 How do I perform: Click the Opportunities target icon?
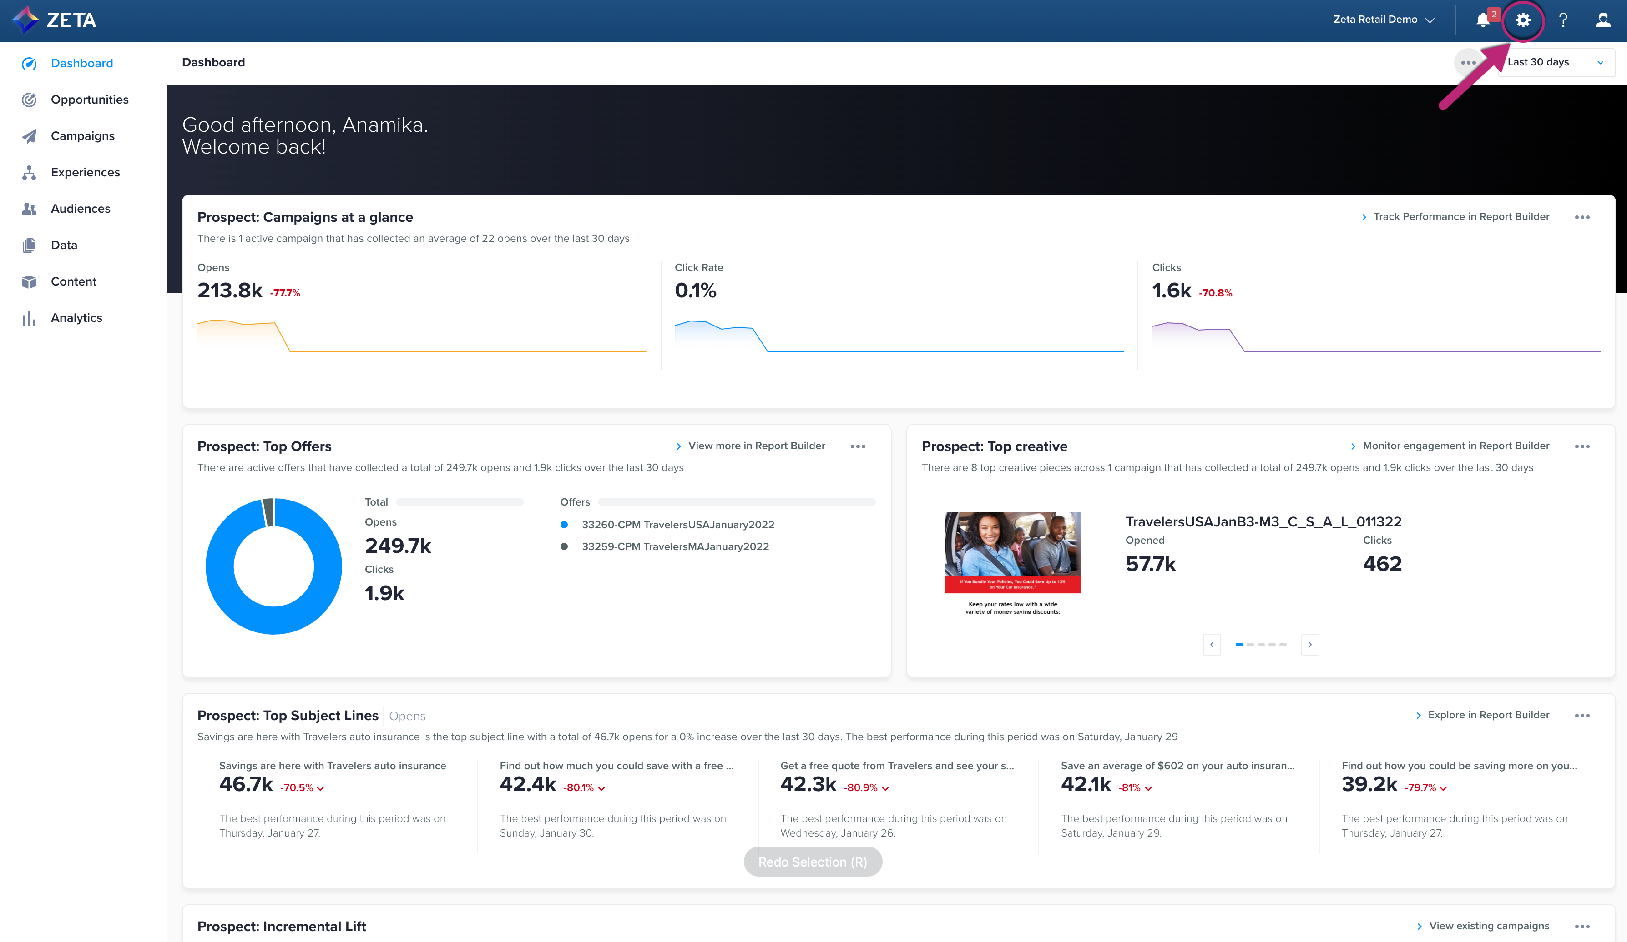tap(29, 100)
